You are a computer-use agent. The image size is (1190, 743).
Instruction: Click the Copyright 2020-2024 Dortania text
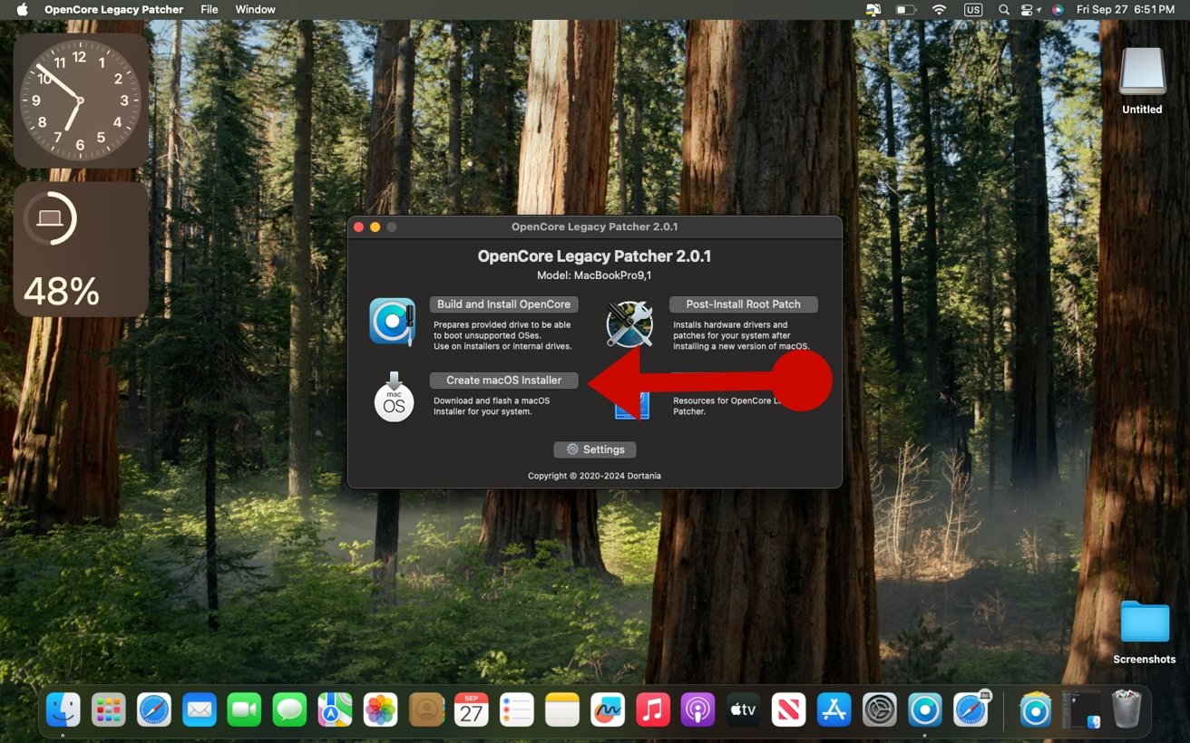click(x=594, y=476)
